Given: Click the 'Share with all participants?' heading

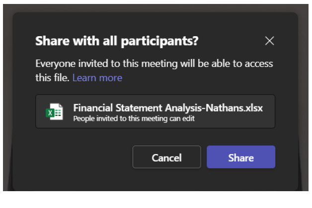Looking at the screenshot, I should tap(117, 41).
